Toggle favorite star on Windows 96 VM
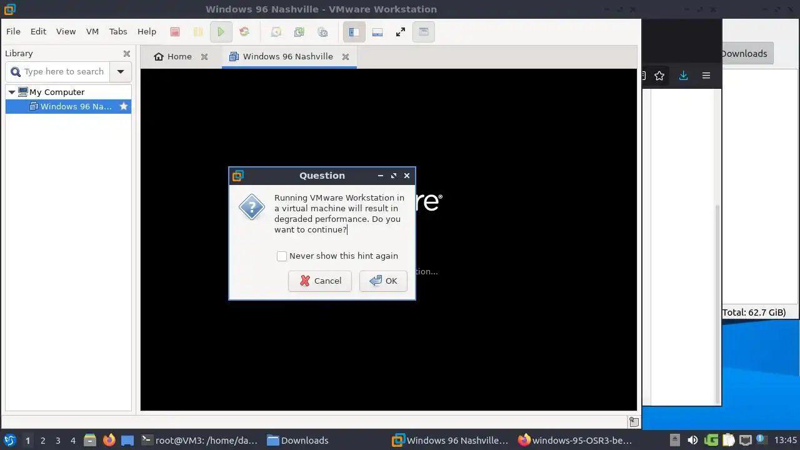 pos(124,106)
